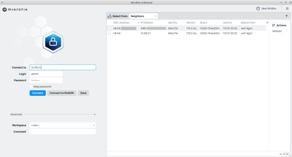Click the blue padlock hexagon icon
The height and width of the screenshot is (157, 292).
pyautogui.click(x=53, y=42)
